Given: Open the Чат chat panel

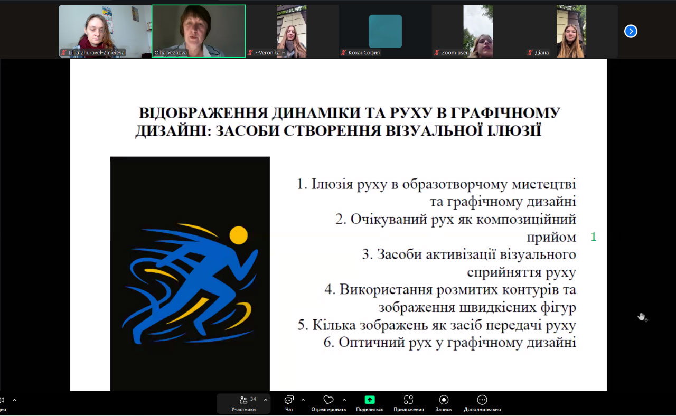Looking at the screenshot, I should pos(289,403).
